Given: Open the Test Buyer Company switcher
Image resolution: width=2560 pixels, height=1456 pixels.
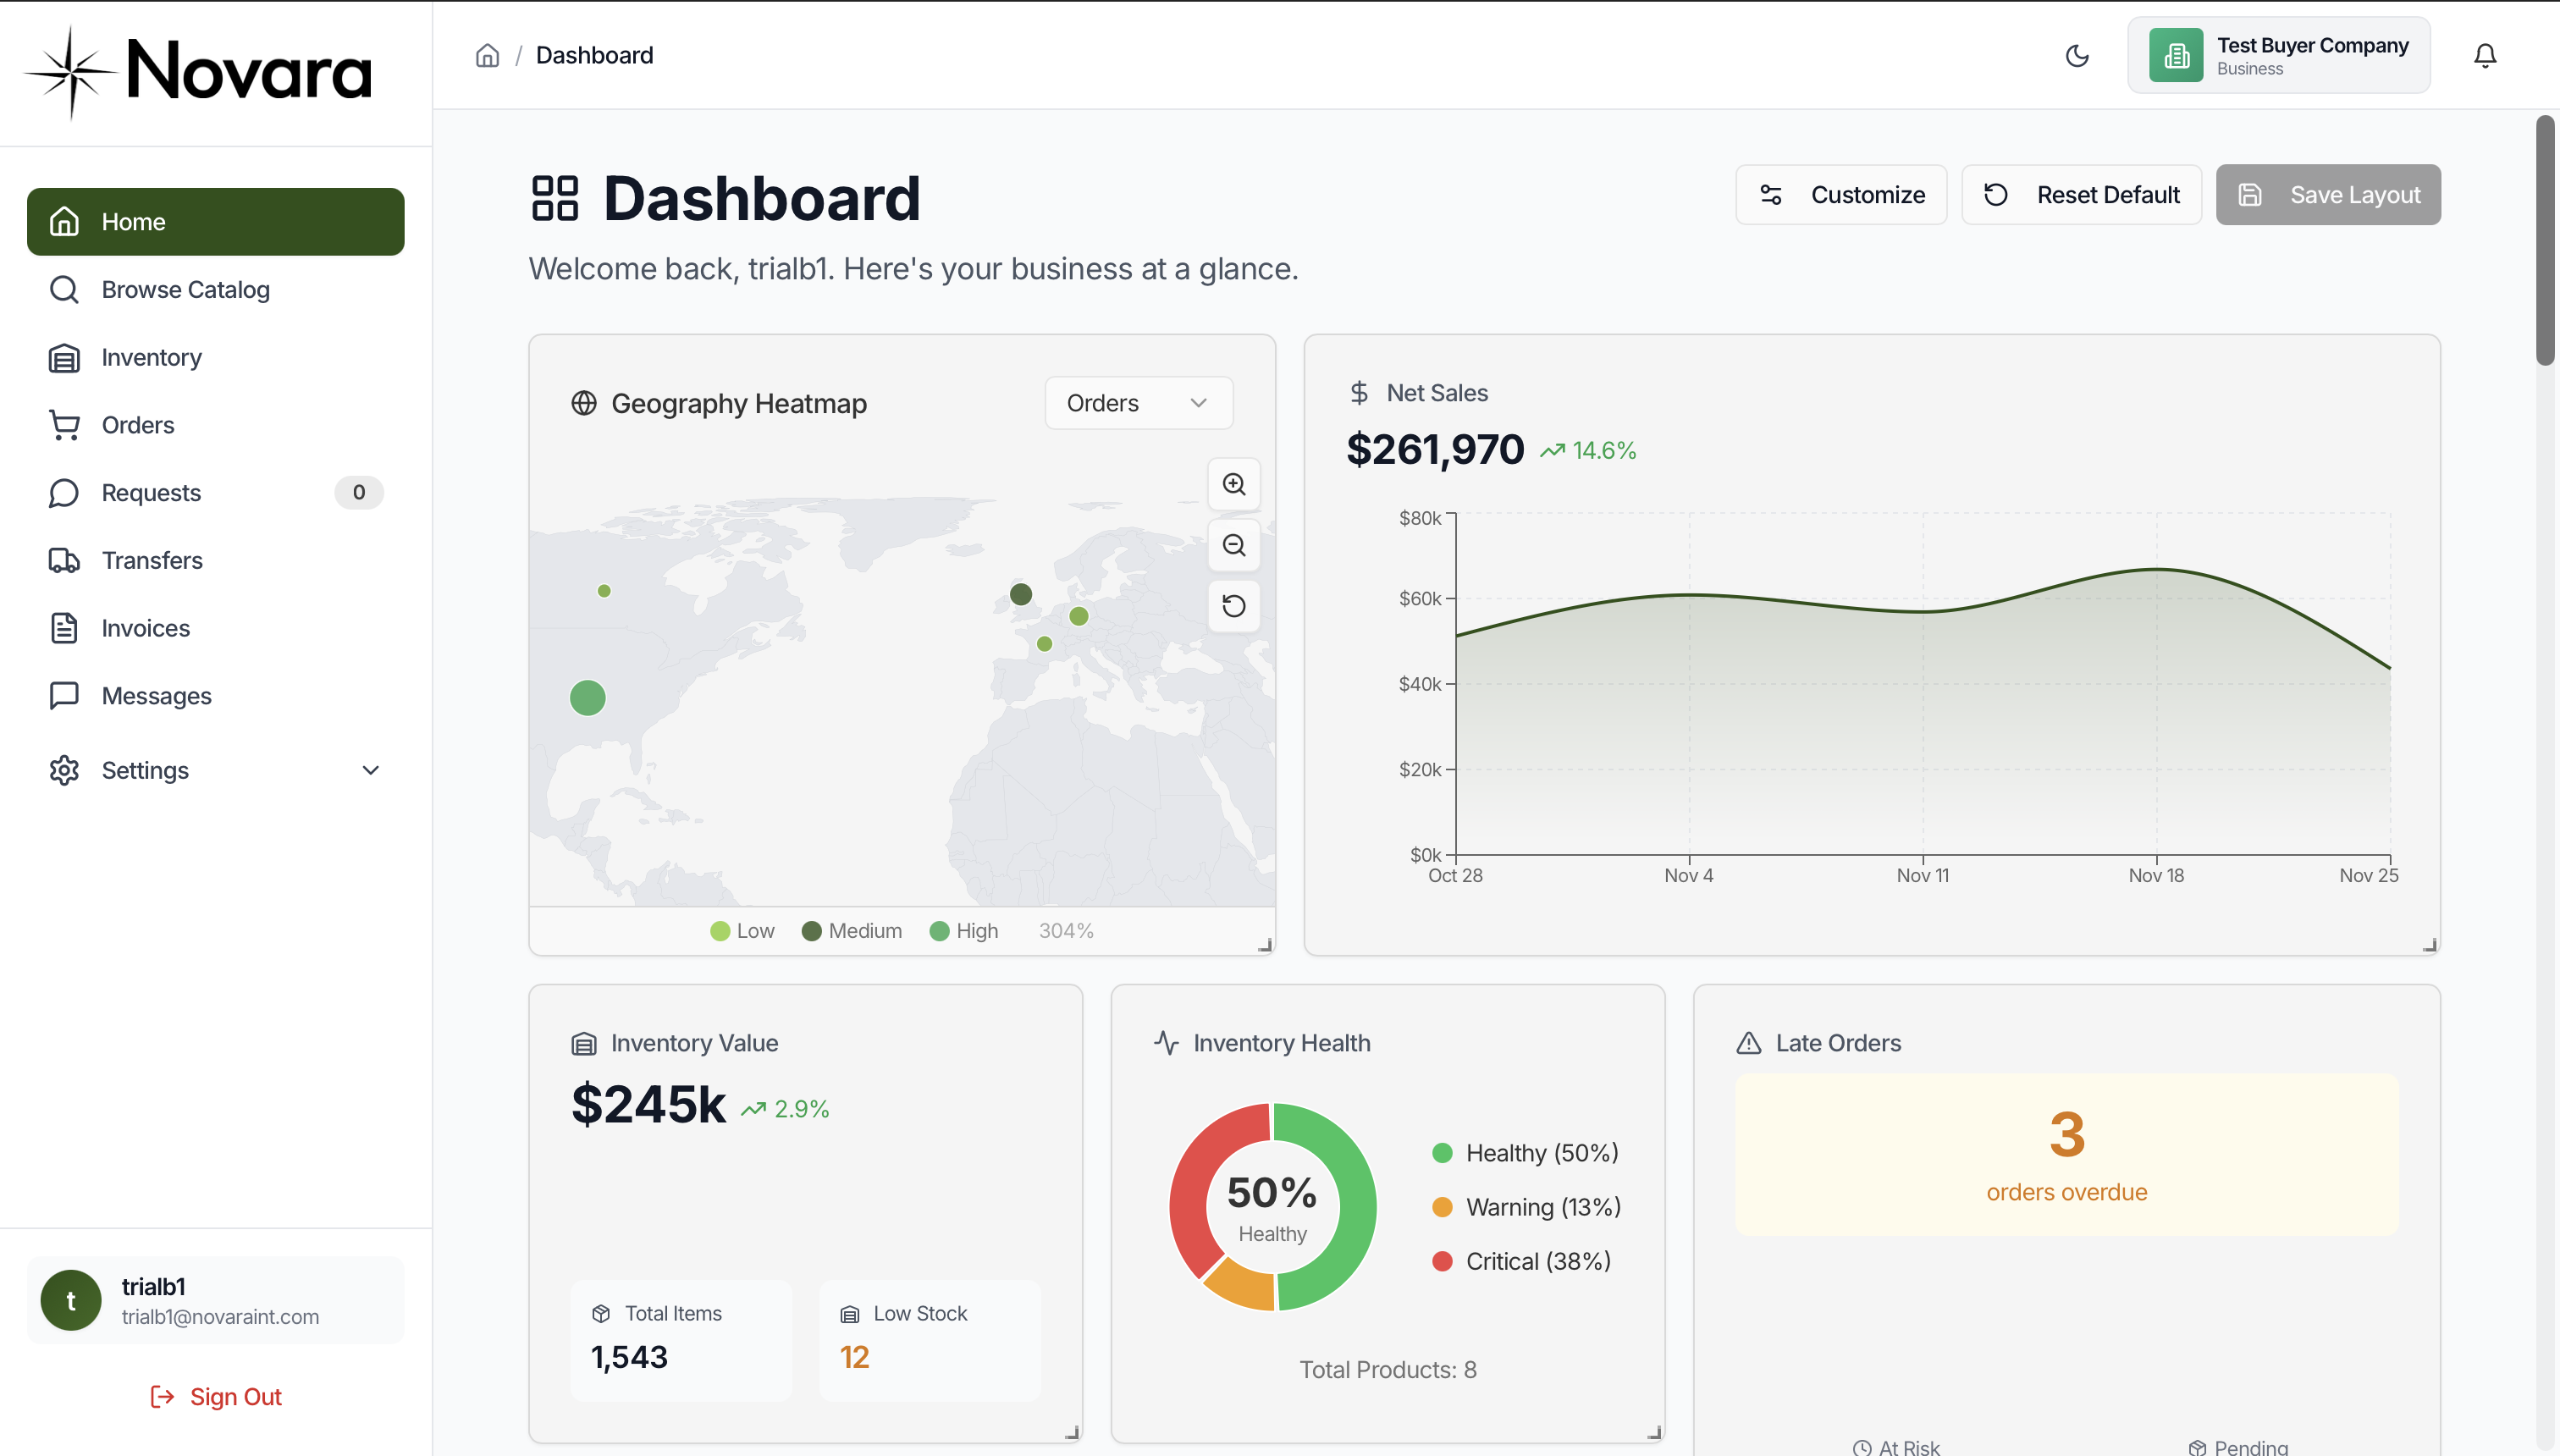Looking at the screenshot, I should coord(2279,55).
